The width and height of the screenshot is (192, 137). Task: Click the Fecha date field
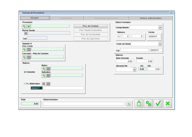coord(154,36)
